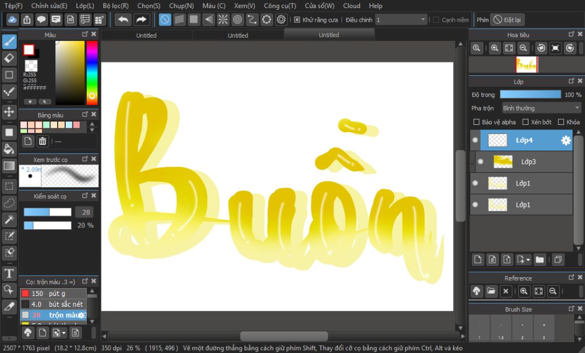Open the Bộ lọc(R) menu
Screen dimensions: 585x353
tap(115, 6)
